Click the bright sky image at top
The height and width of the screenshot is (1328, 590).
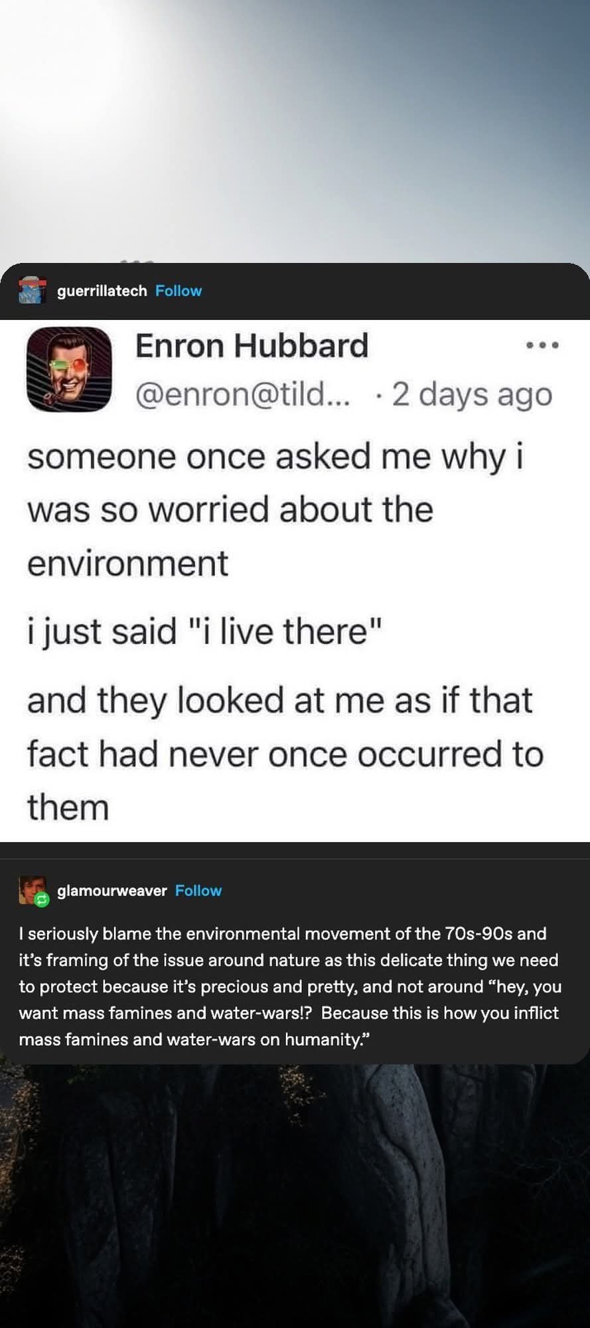pos(295,126)
